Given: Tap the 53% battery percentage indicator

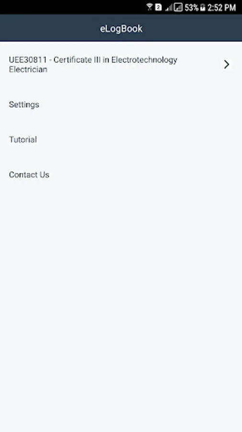Looking at the screenshot, I should click(191, 7).
